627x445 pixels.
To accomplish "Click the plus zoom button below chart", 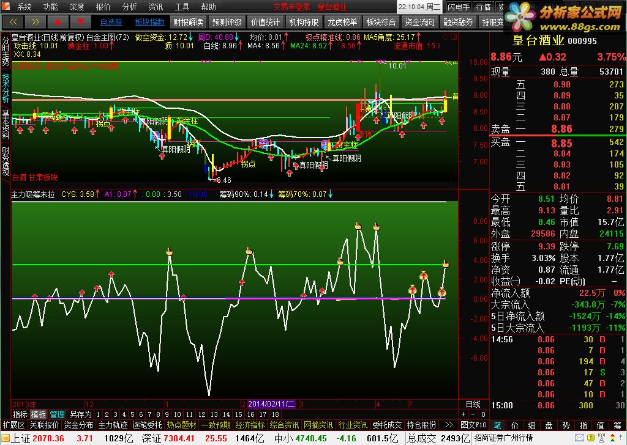I will pyautogui.click(x=464, y=414).
